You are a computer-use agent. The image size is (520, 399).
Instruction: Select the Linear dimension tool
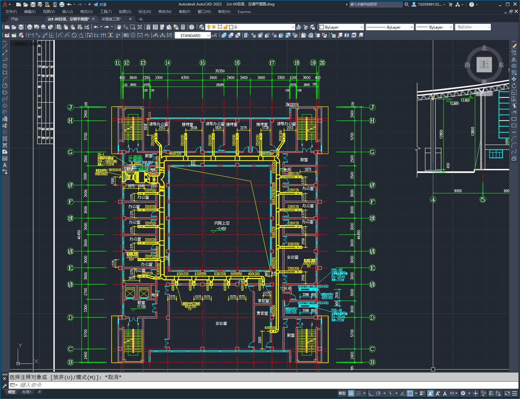[x=31, y=35]
